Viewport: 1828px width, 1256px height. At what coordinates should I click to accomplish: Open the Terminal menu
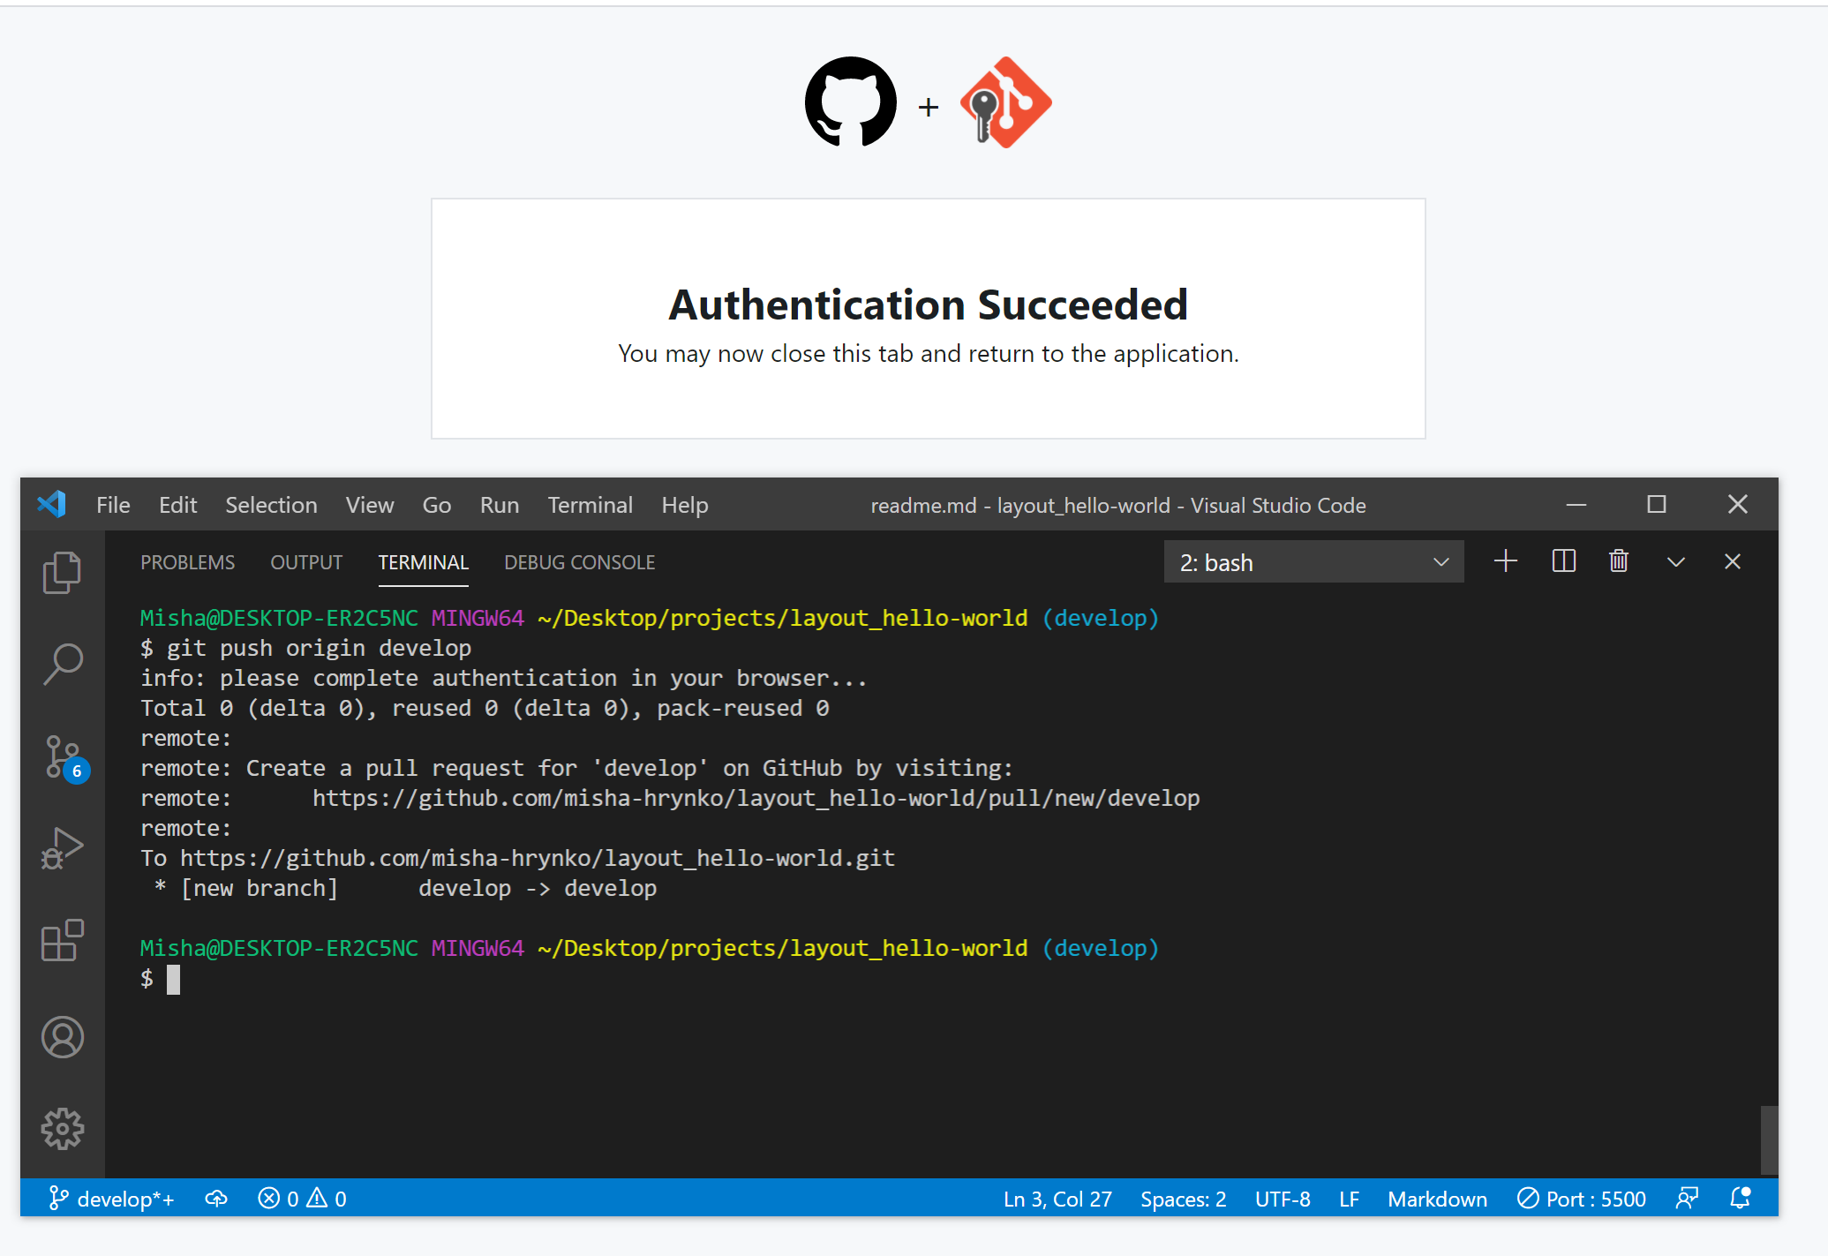590,505
